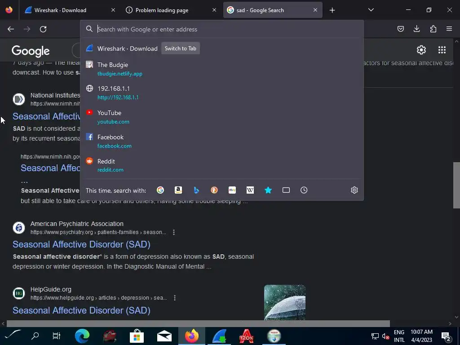Viewport: 460px width, 345px height.
Task: Search open tabs using the tab icon
Action: tap(286, 190)
